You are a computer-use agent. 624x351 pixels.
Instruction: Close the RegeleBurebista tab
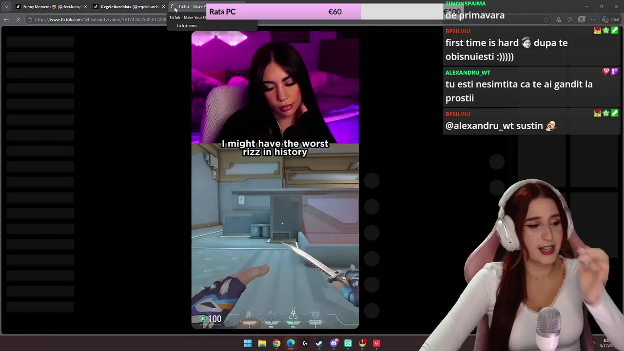point(163,7)
